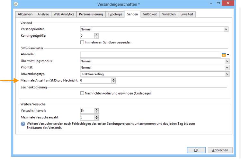Enable In mehreren Schüben versenden checkbox
Image resolution: width=241 pixels, height=163 pixels.
(x=82, y=42)
